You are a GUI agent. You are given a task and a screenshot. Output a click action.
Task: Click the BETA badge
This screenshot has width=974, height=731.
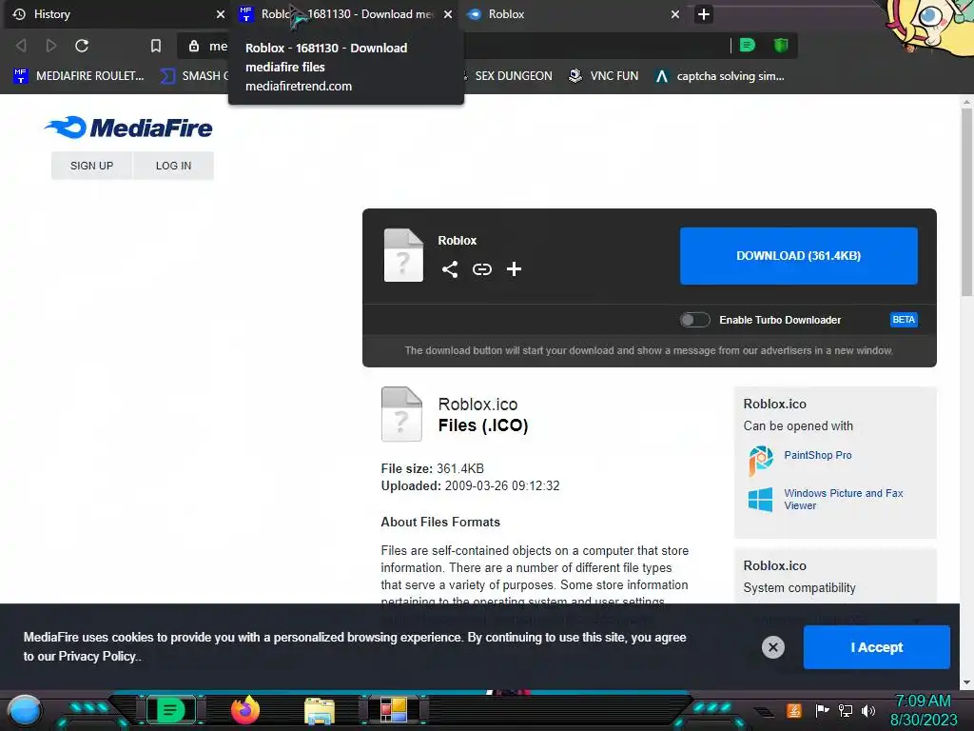[x=904, y=320]
